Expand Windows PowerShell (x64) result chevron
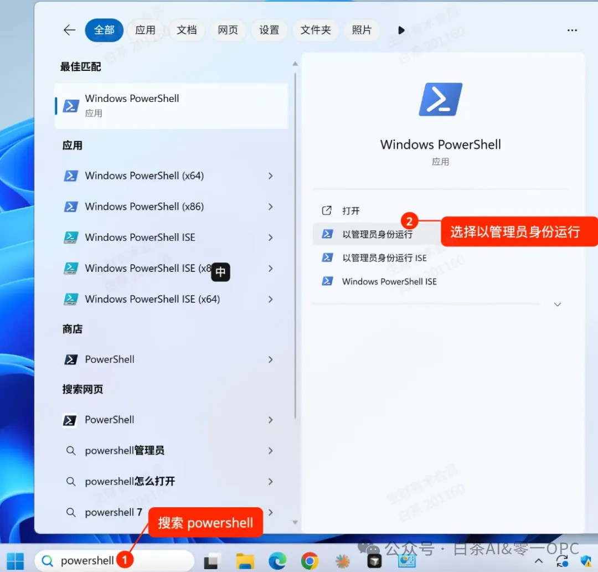This screenshot has width=598, height=572. 270,176
